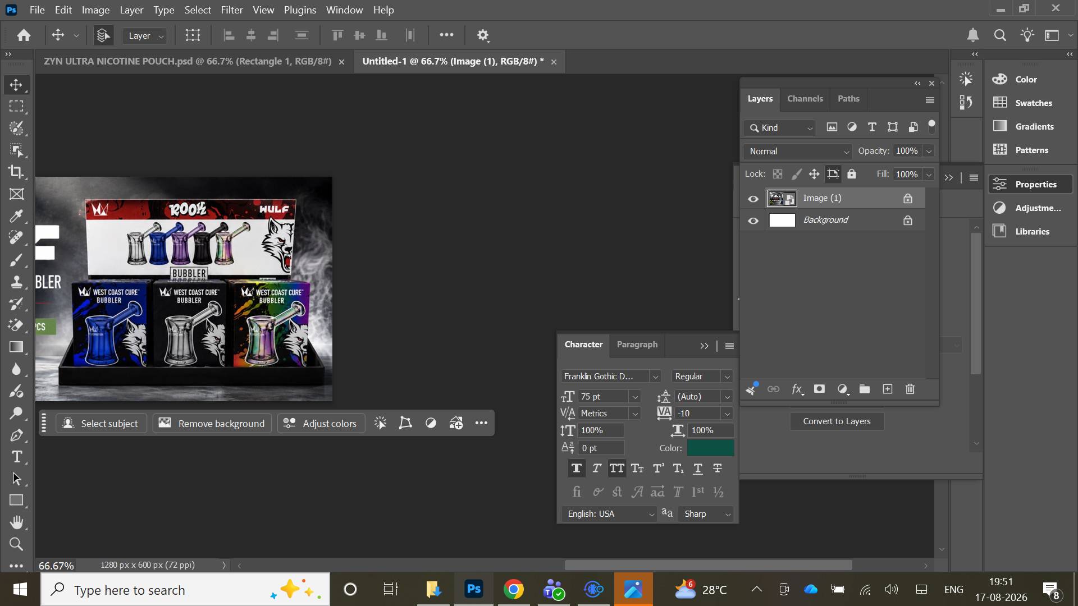Open the Sharp anti-aliasing dropdown
1078x606 pixels.
pyautogui.click(x=706, y=514)
